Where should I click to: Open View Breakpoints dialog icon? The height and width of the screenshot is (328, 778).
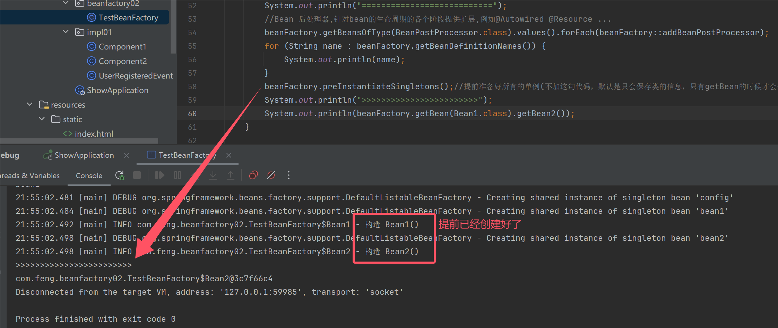(253, 175)
